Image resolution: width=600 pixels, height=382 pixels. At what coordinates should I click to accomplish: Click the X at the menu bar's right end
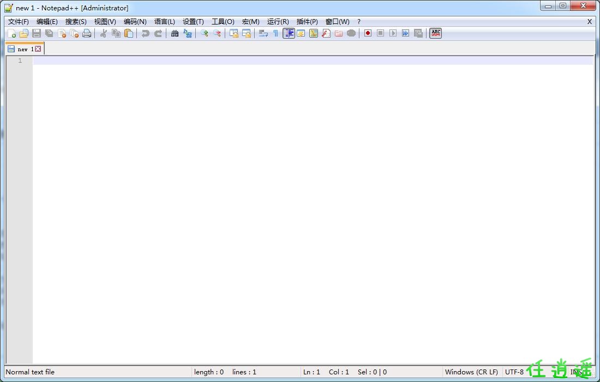pyautogui.click(x=589, y=22)
